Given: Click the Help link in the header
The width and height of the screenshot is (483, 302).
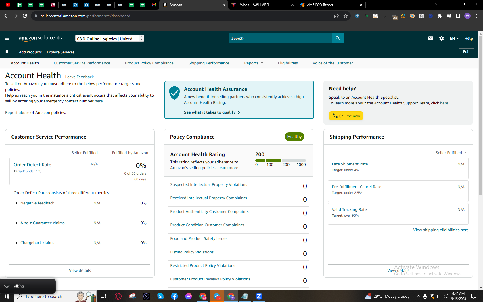Looking at the screenshot, I should [469, 38].
